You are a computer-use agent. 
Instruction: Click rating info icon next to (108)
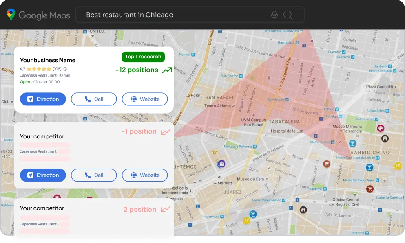click(65, 69)
